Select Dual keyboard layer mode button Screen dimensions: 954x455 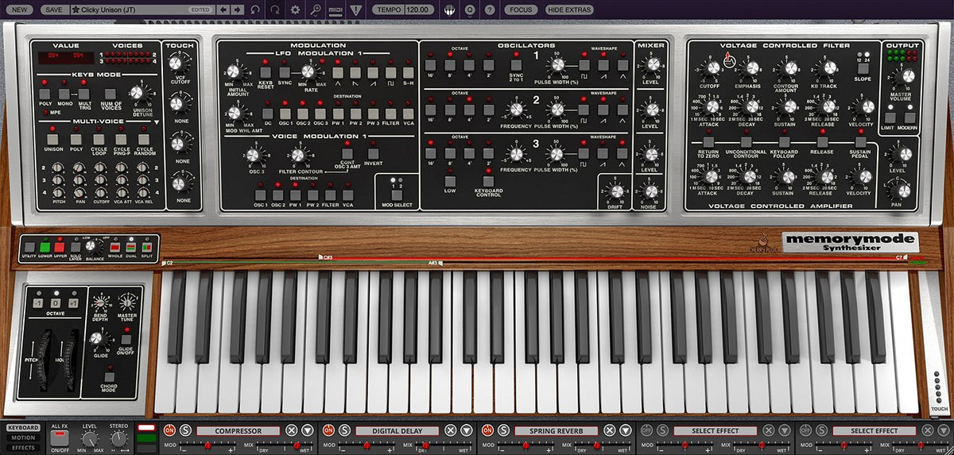pos(130,247)
